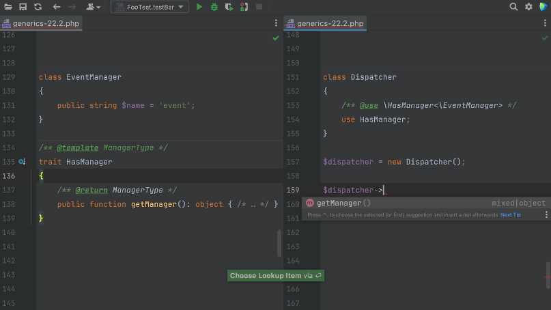Run with coverage shield icon
551x310 pixels.
pyautogui.click(x=229, y=7)
